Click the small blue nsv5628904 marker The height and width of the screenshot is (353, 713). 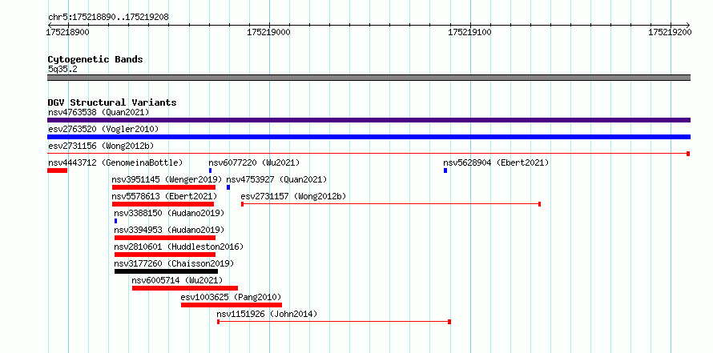coord(445,170)
